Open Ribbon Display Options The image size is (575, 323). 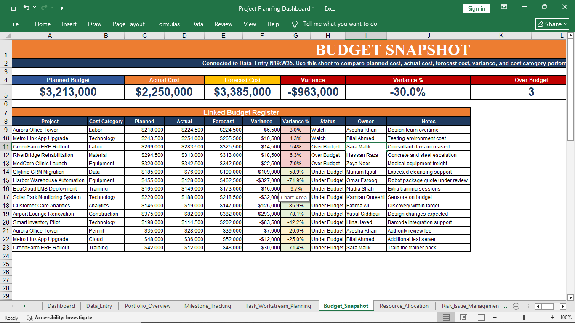[x=504, y=7]
